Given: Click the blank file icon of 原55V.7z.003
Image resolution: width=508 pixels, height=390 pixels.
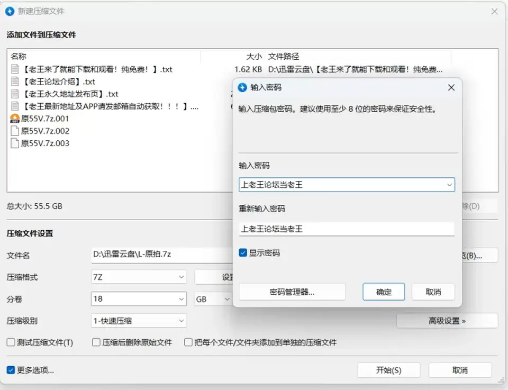Looking at the screenshot, I should point(15,143).
